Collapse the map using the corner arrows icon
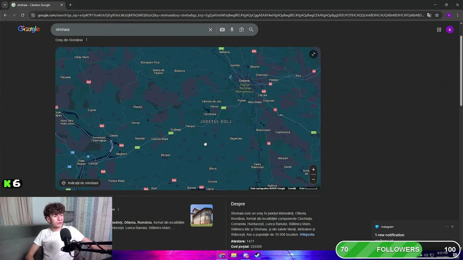This screenshot has width=463, height=260. tap(313, 54)
